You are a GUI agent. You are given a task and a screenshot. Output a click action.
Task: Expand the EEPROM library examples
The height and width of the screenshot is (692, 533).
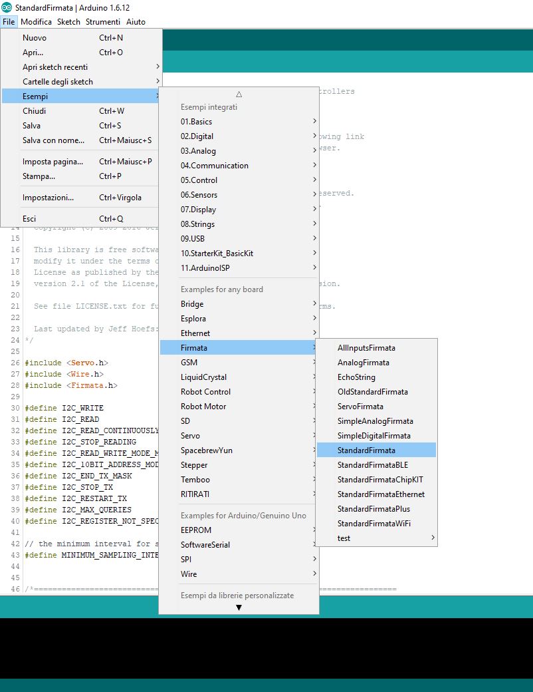point(239,530)
